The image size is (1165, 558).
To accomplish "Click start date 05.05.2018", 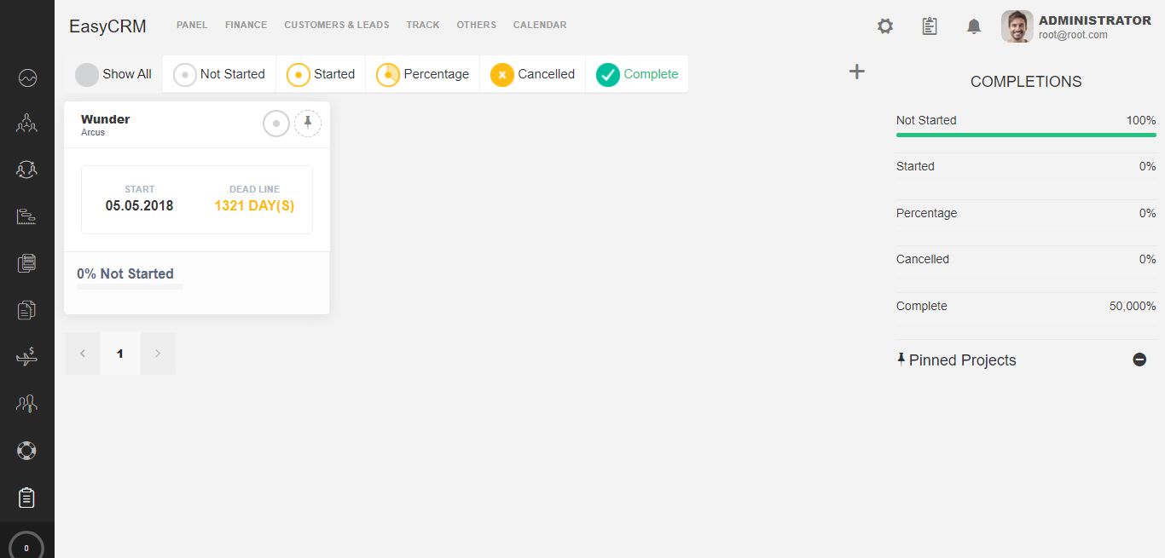I will 140,205.
